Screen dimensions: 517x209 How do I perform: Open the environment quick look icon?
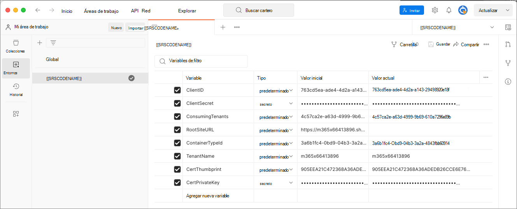click(x=508, y=27)
